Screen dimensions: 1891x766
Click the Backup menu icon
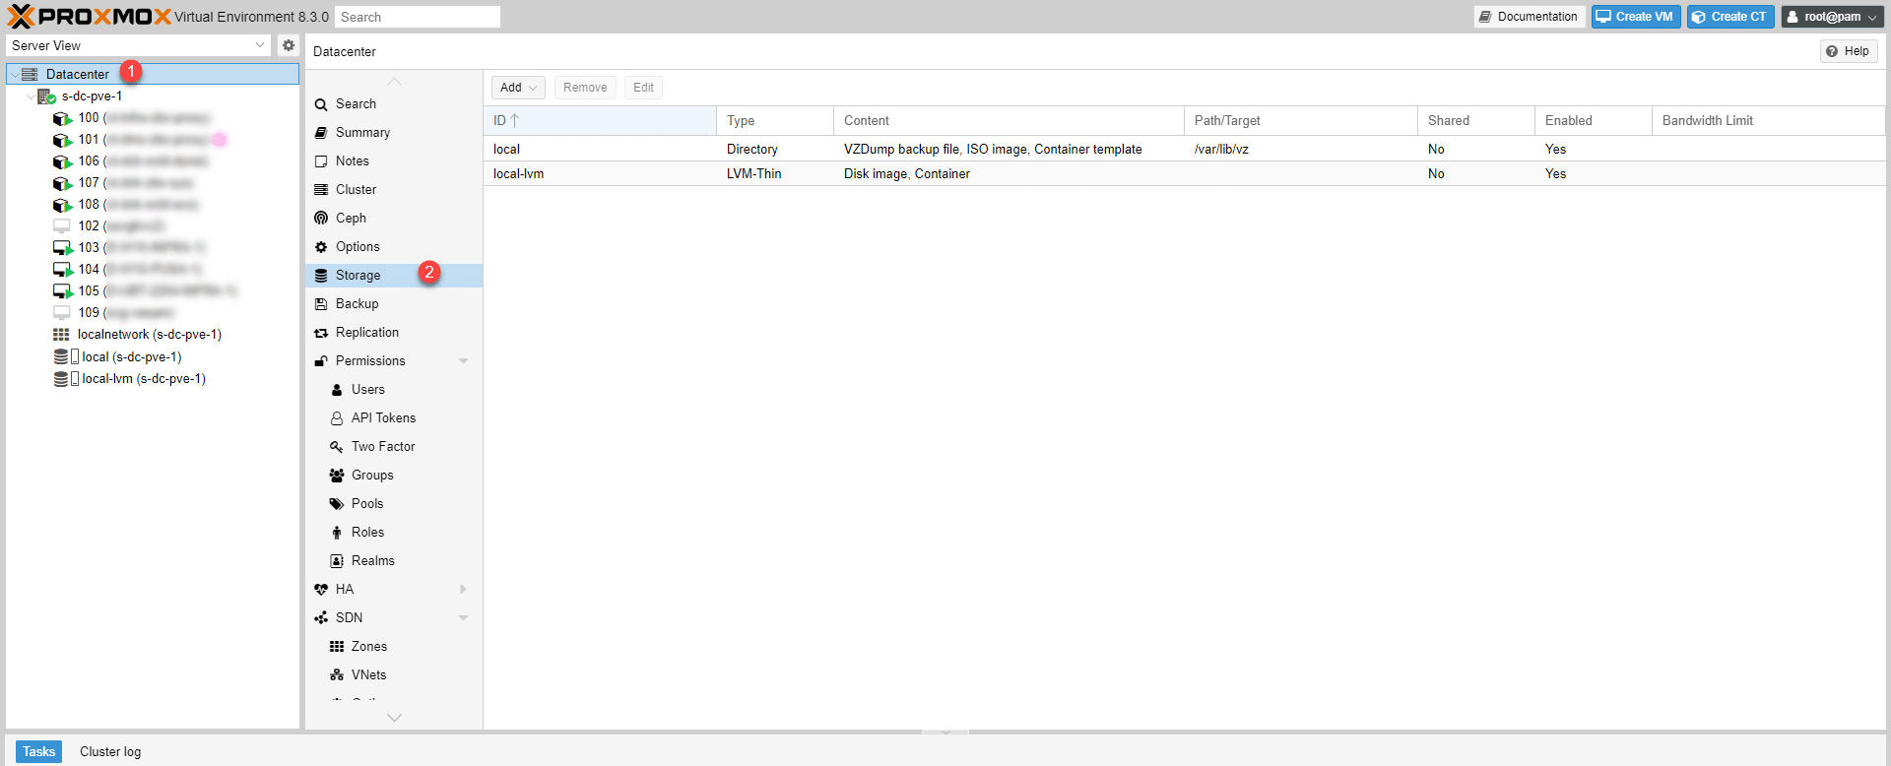(x=321, y=304)
